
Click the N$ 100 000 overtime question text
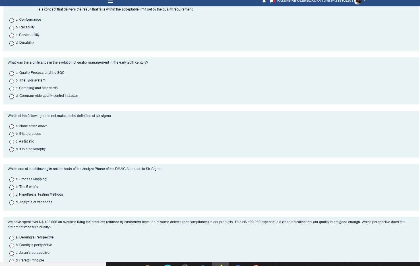[206, 225]
